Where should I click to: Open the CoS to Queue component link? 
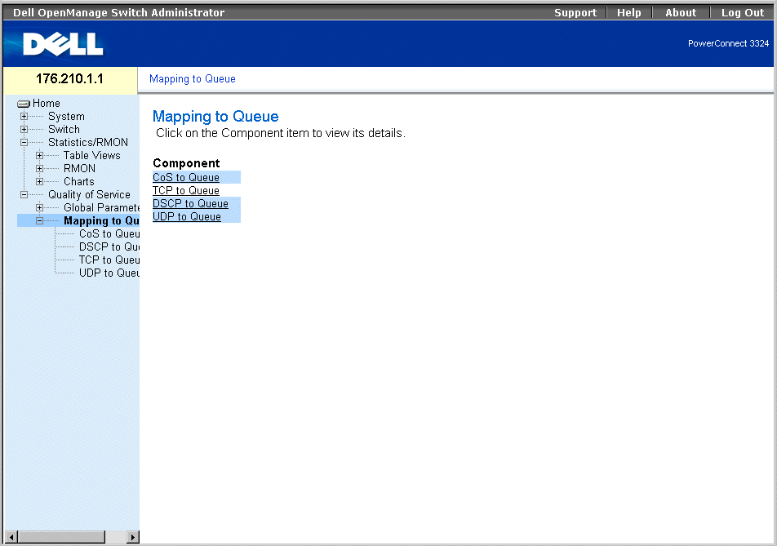tap(186, 177)
